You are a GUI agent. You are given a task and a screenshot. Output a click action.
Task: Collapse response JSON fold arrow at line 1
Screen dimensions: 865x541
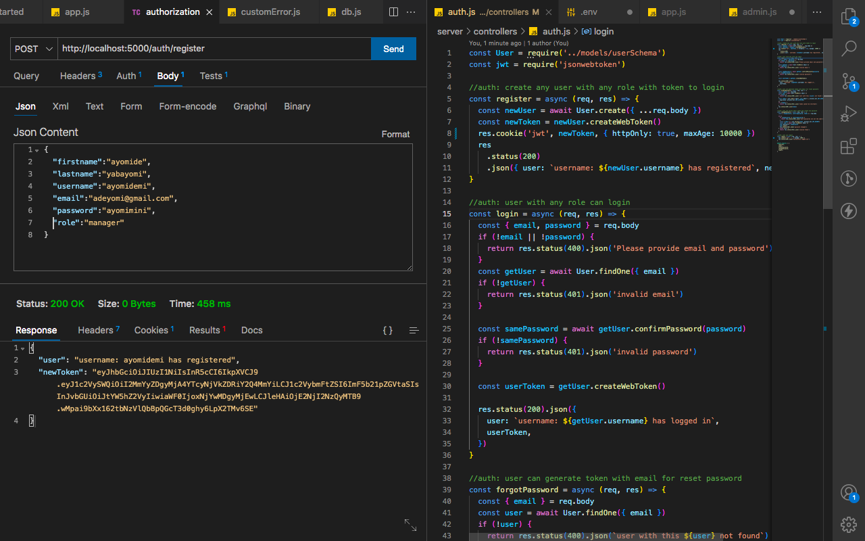click(x=23, y=348)
